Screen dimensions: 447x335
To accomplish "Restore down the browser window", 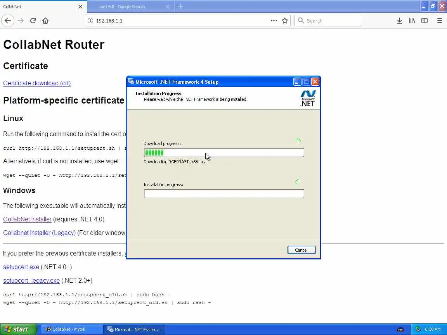I will pos(433,6).
